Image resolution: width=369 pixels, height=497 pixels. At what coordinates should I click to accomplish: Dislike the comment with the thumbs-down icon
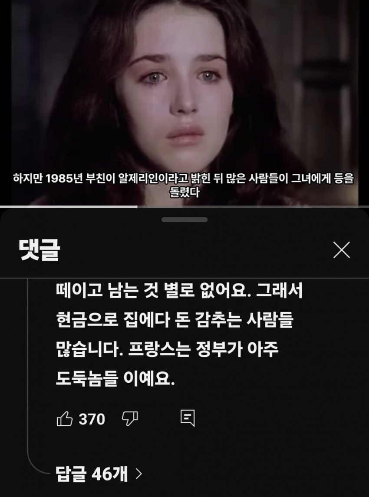(x=130, y=419)
